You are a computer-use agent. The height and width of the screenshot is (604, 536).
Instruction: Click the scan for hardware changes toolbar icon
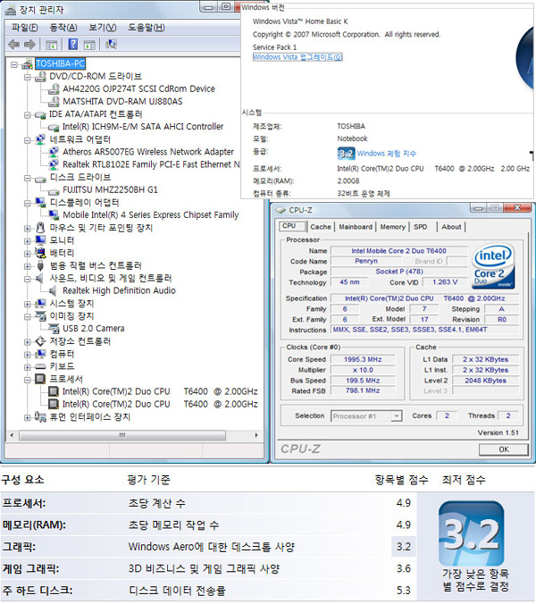pyautogui.click(x=111, y=45)
